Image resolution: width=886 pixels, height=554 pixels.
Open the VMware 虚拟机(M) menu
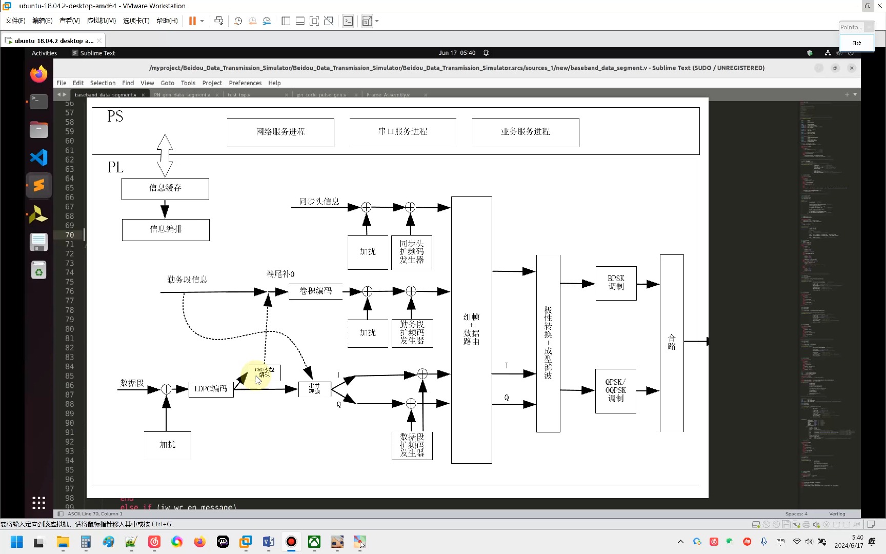tap(102, 21)
